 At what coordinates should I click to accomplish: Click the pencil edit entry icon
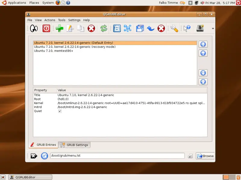70,28
